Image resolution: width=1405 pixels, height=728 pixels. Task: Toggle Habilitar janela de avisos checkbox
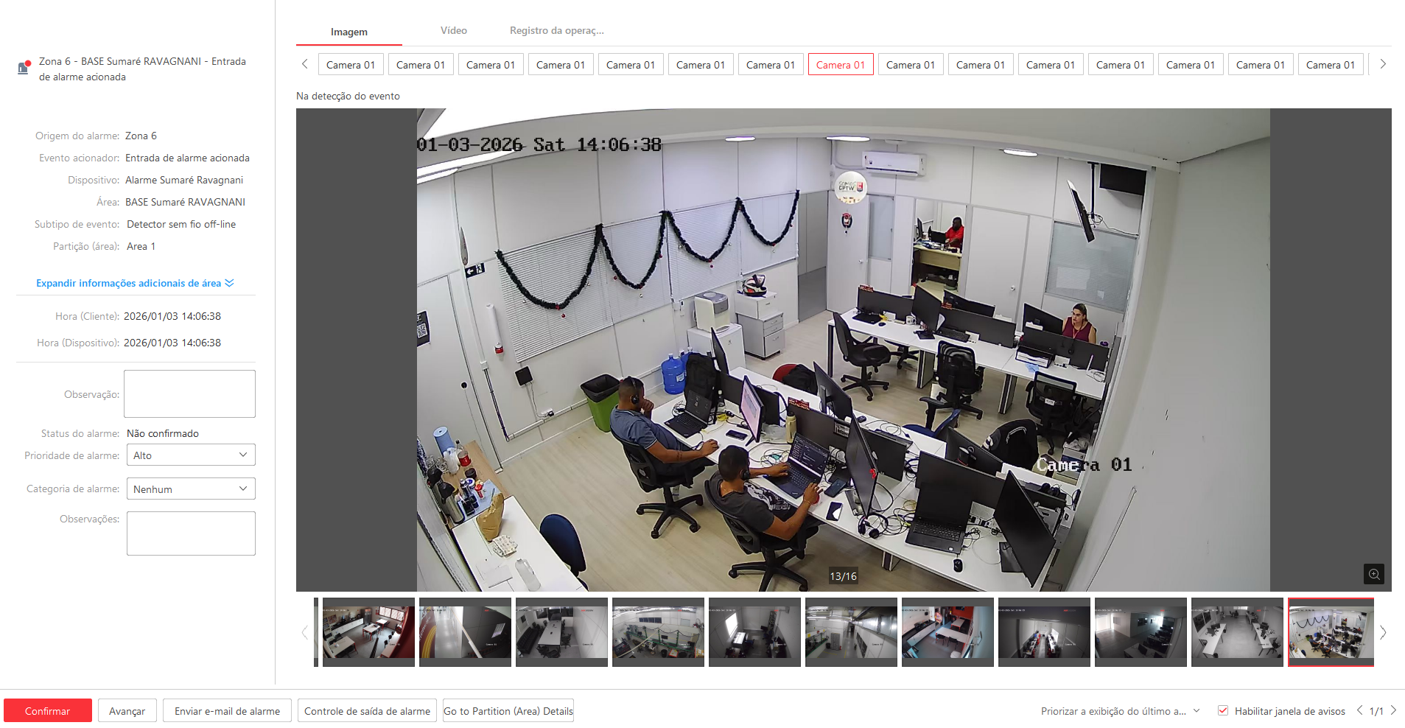pos(1223,710)
